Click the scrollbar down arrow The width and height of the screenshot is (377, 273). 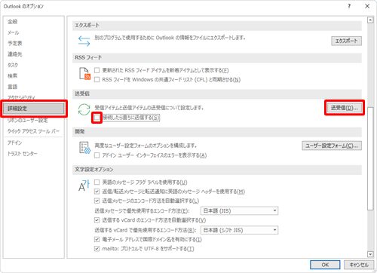370,254
